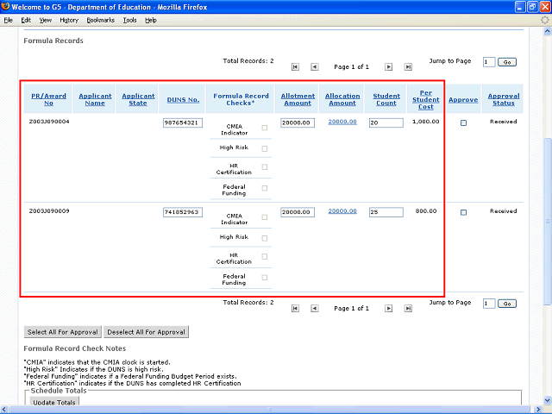Click the Update Totals button
Screen dimensions: 552x414
pos(54,403)
